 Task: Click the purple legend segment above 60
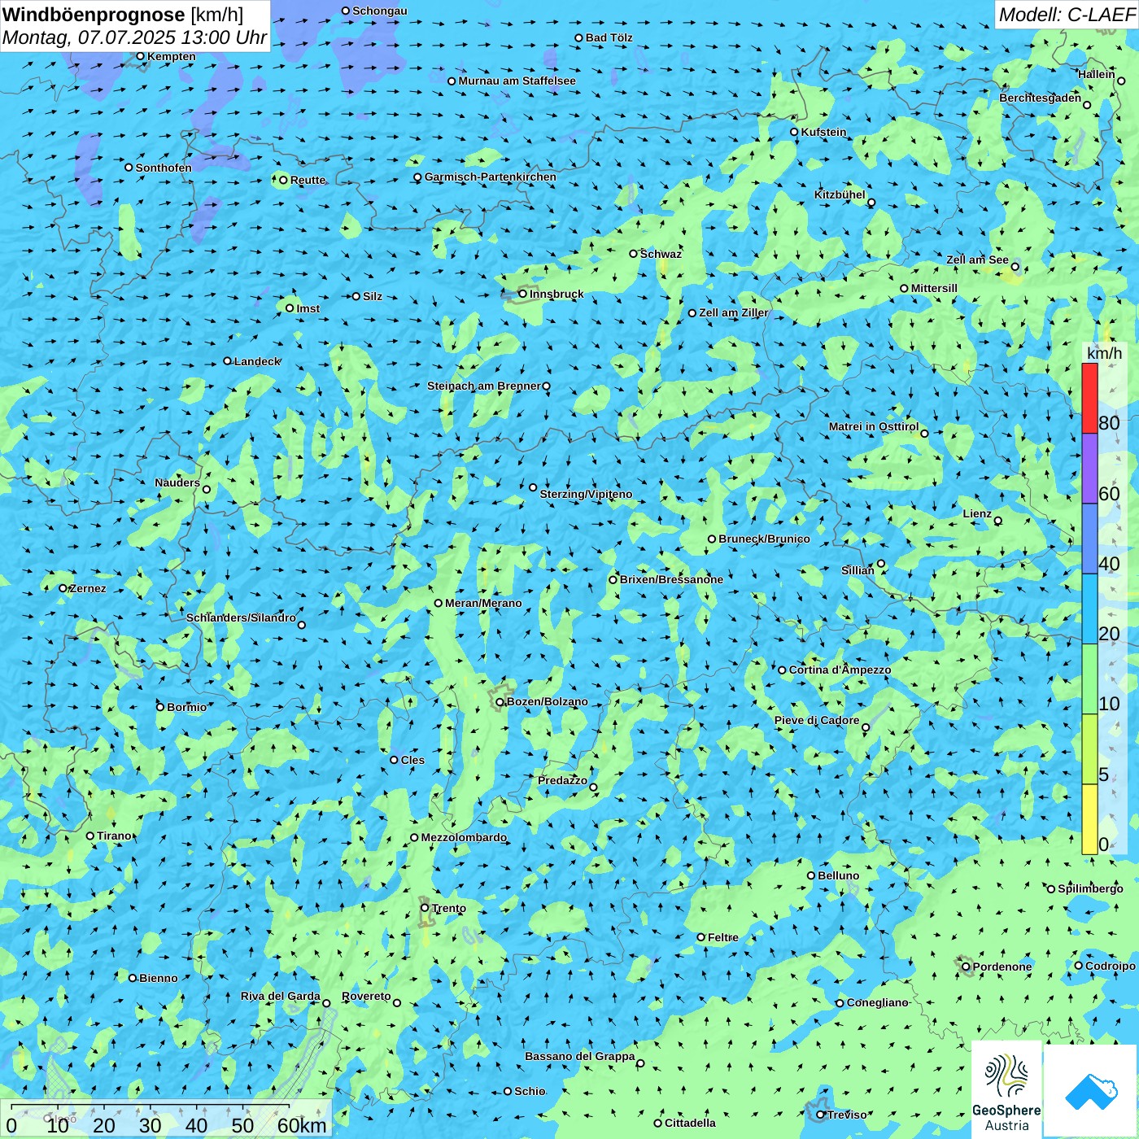click(x=1089, y=469)
